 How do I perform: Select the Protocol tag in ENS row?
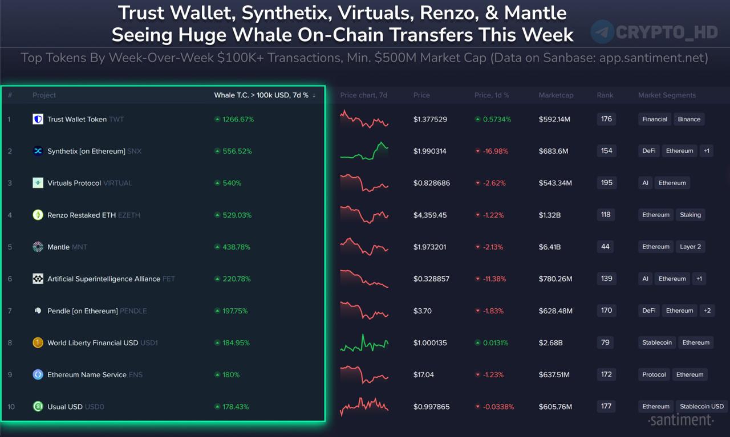coord(654,374)
